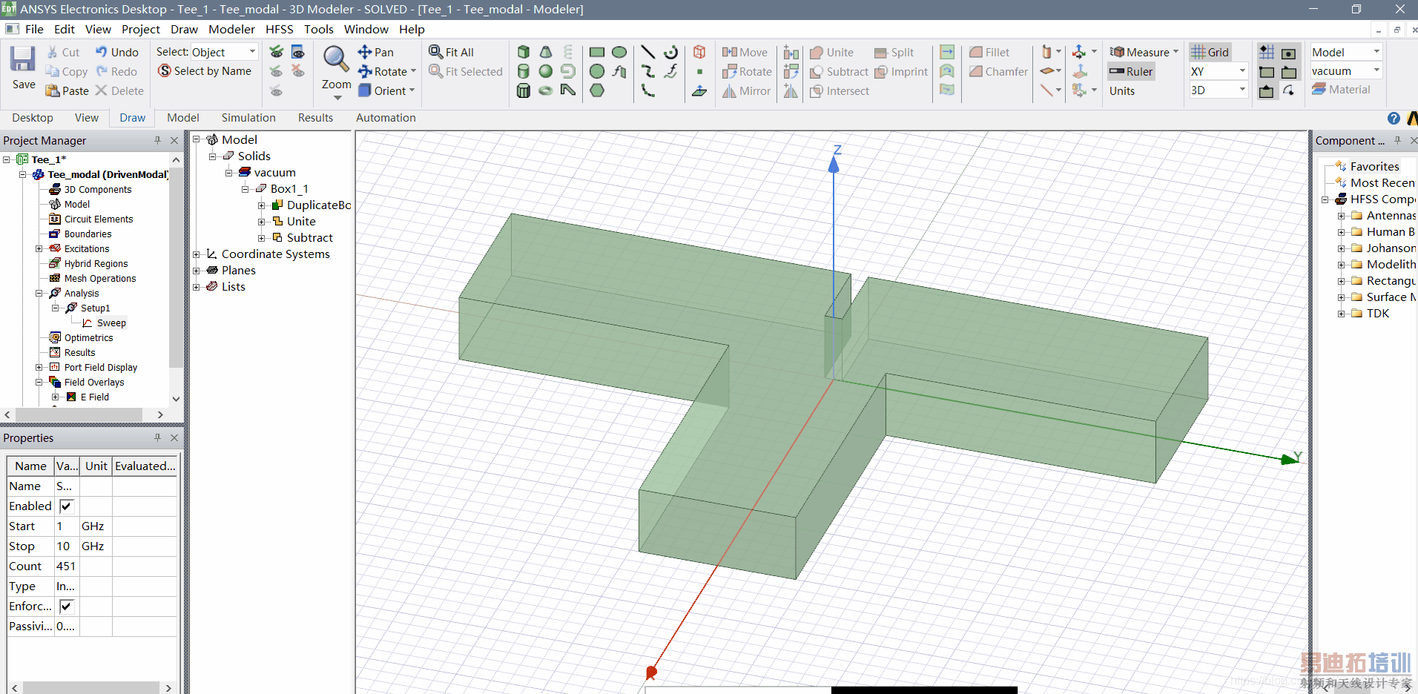Click the Undo icon
This screenshot has height=694, width=1418.
102,52
